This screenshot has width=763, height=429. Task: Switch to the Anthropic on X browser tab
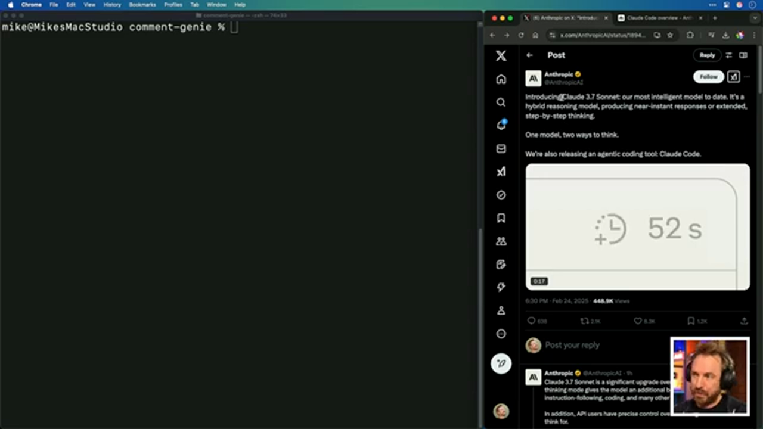(x=566, y=18)
